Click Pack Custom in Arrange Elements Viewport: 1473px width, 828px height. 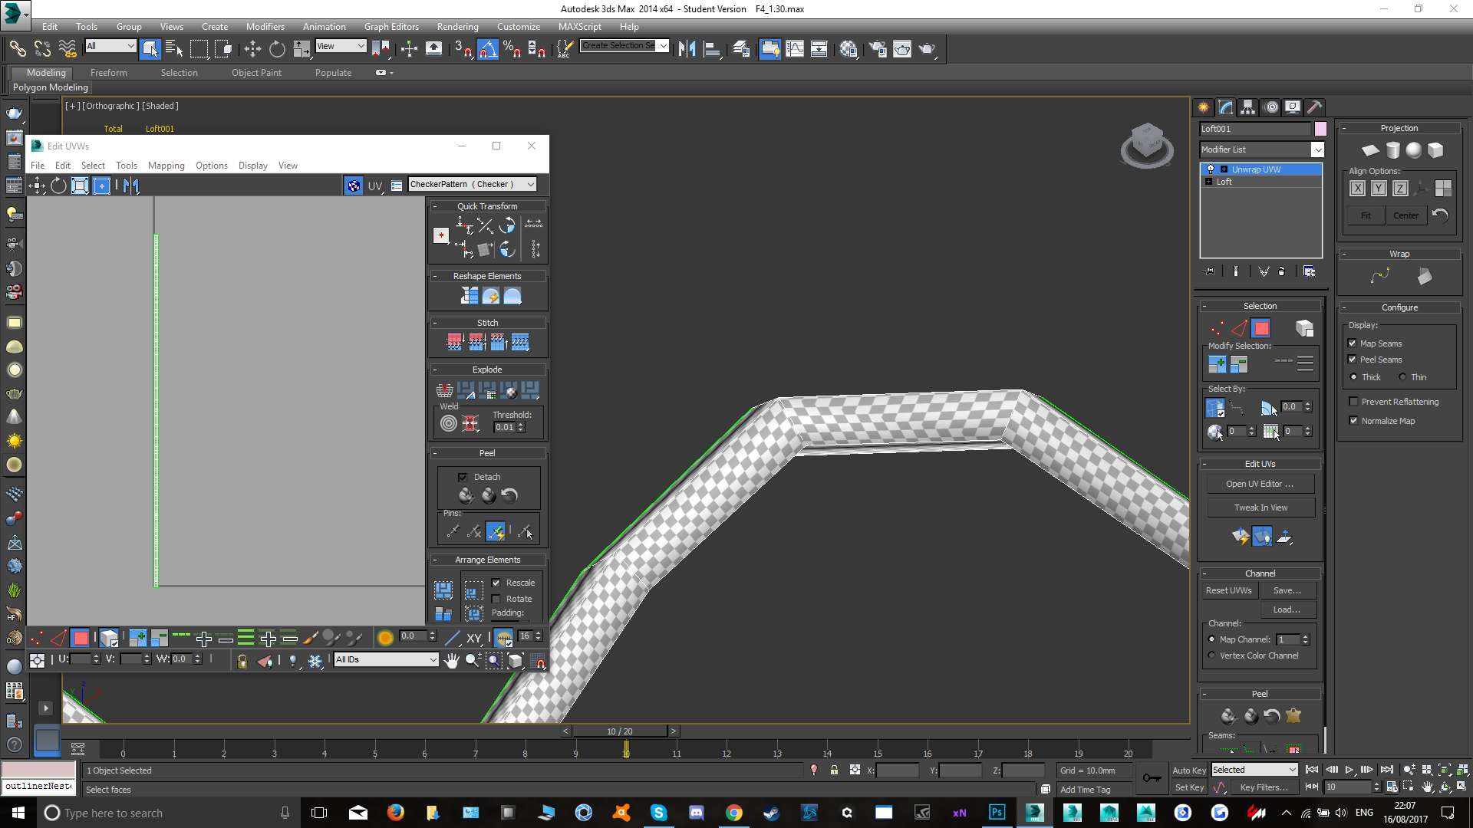pos(443,590)
